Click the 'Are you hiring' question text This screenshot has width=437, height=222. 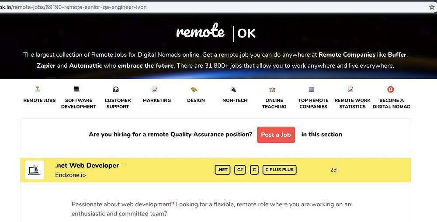click(170, 135)
